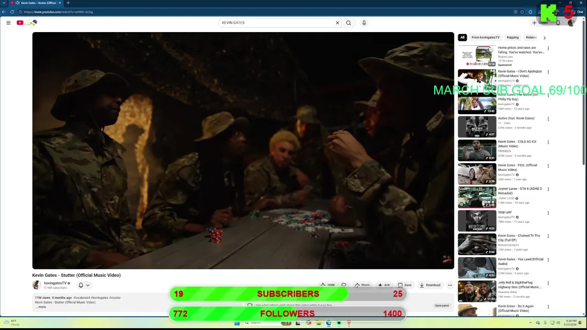Open the subscription notification bell dropdown
Image resolution: width=587 pixels, height=330 pixels.
83,285
